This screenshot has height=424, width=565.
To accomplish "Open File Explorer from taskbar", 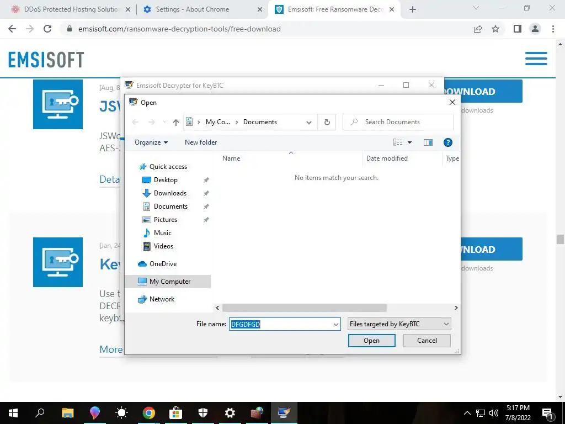I will [x=67, y=413].
